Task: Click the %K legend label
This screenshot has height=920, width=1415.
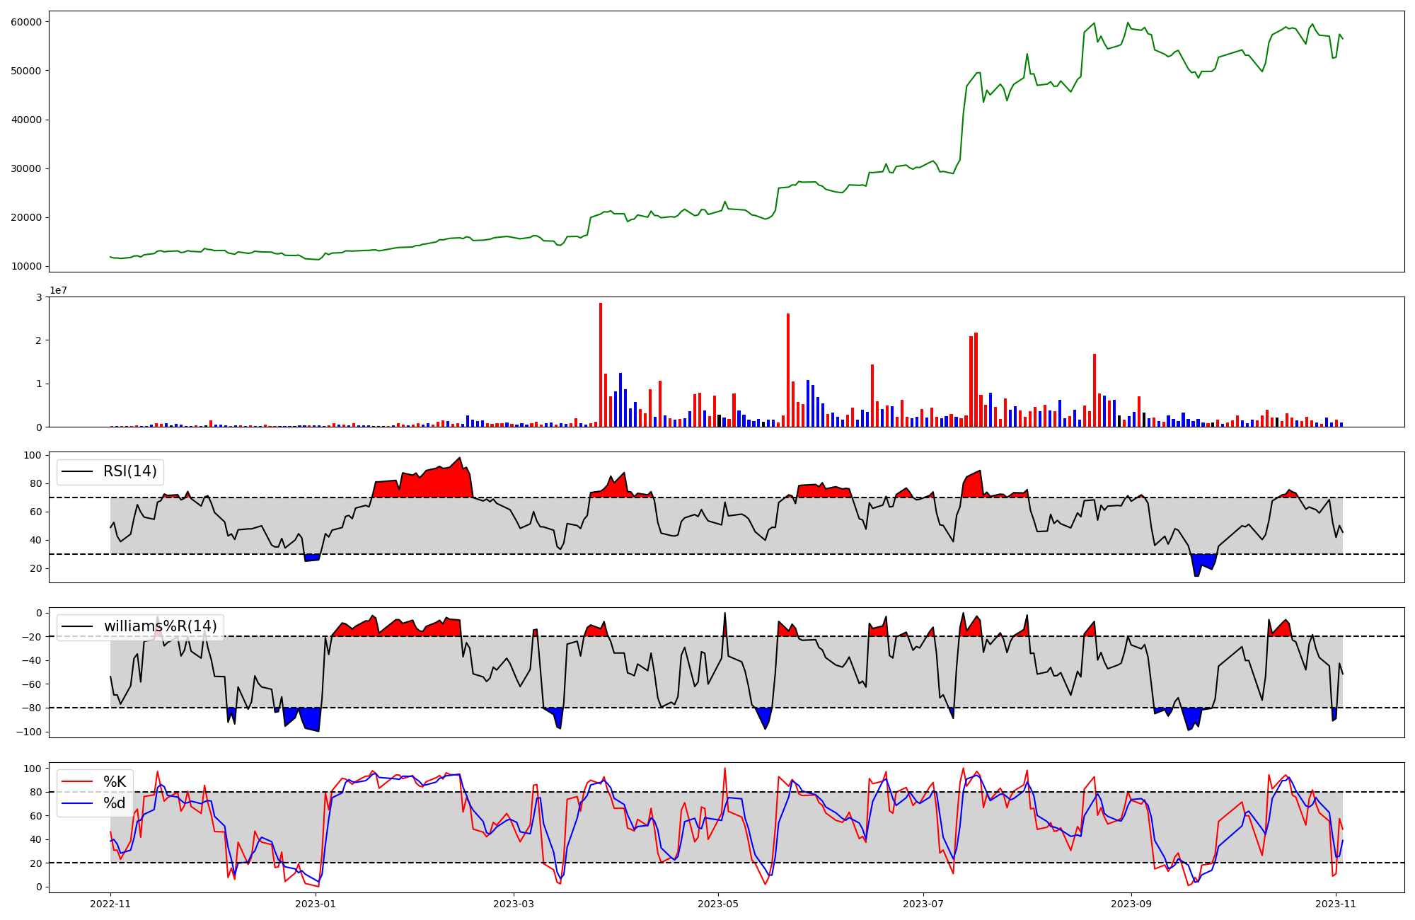Action: click(x=115, y=782)
